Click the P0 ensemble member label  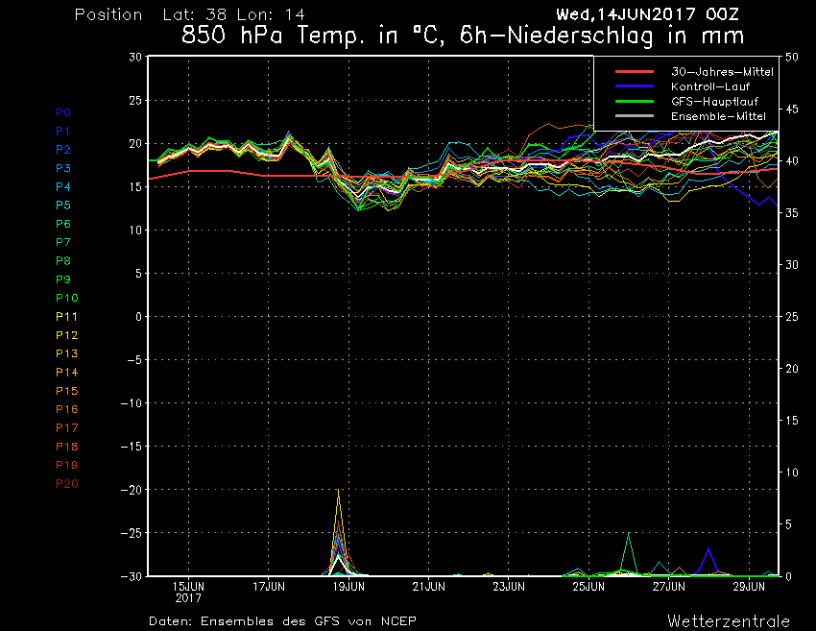(63, 112)
